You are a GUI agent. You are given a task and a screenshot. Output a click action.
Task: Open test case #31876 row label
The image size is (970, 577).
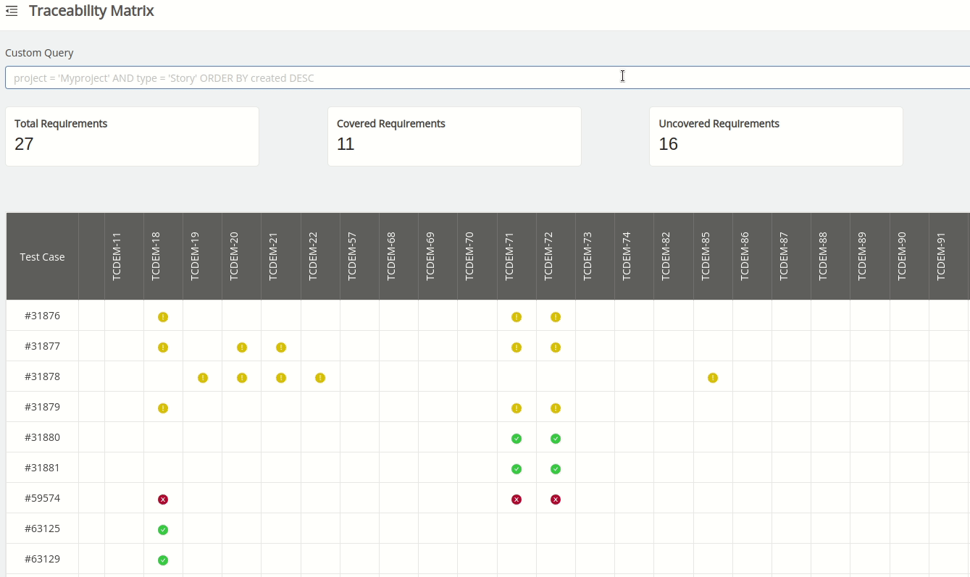tap(42, 316)
